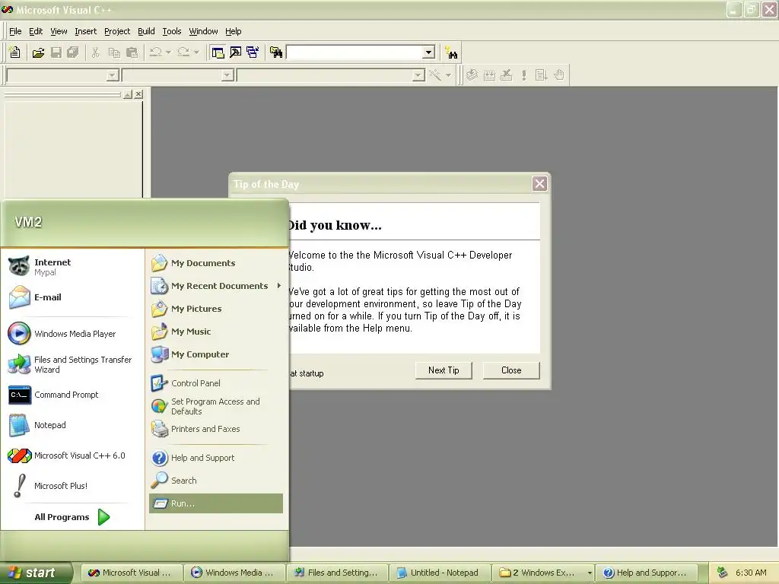Open the Build menu
779x584 pixels.
pos(146,31)
